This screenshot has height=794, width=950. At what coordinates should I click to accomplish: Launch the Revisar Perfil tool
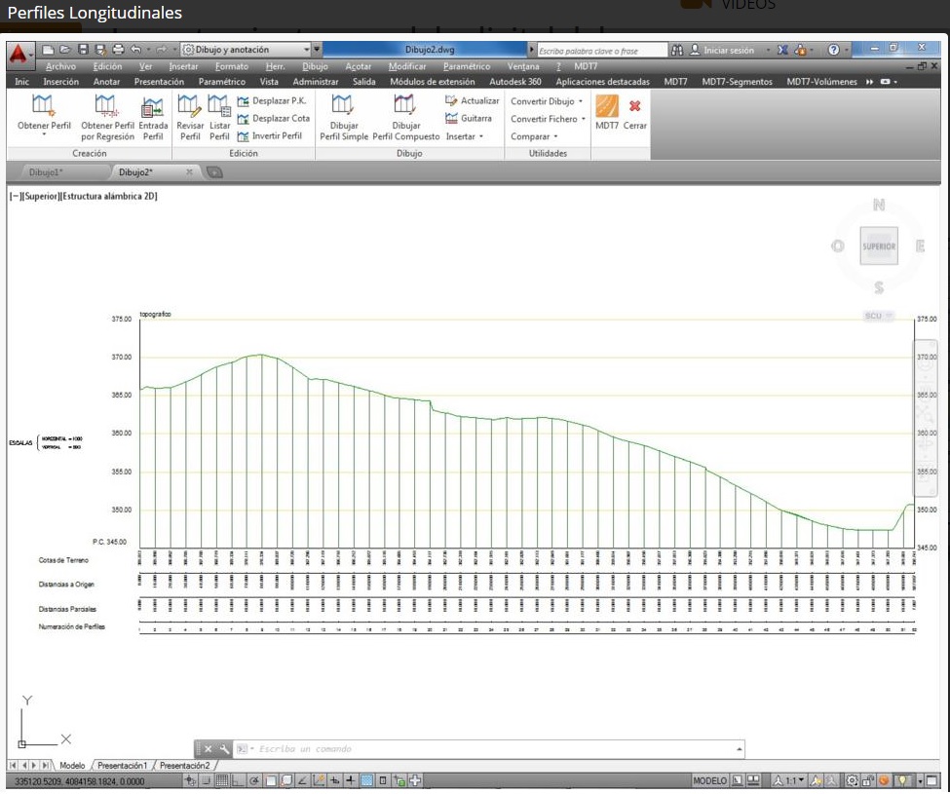click(x=190, y=107)
